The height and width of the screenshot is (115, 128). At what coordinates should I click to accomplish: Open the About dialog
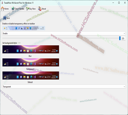tap(42, 9)
